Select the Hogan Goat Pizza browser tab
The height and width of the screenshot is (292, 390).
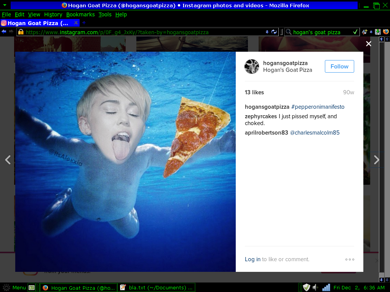click(x=40, y=23)
